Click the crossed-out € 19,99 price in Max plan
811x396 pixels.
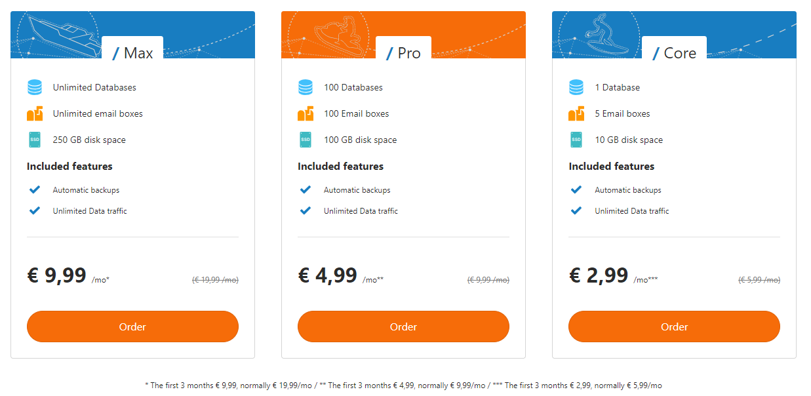coord(214,279)
